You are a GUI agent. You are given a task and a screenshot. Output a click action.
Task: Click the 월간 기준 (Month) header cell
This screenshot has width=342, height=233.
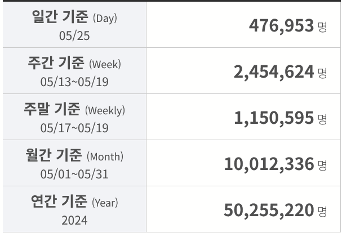(x=74, y=163)
